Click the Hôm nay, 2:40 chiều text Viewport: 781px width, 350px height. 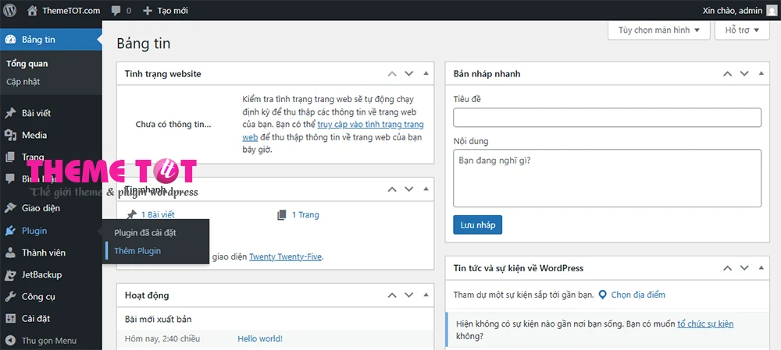pos(162,338)
